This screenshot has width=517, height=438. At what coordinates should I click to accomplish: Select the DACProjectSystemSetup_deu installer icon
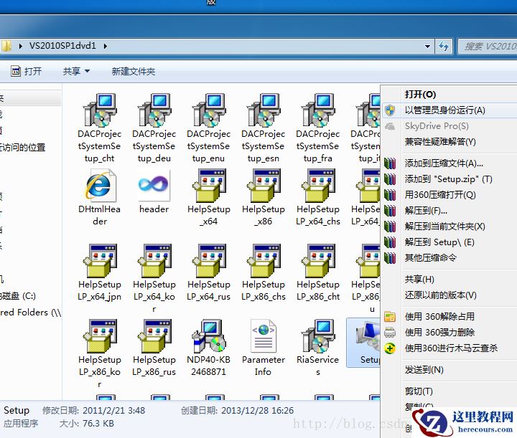pyautogui.click(x=154, y=110)
